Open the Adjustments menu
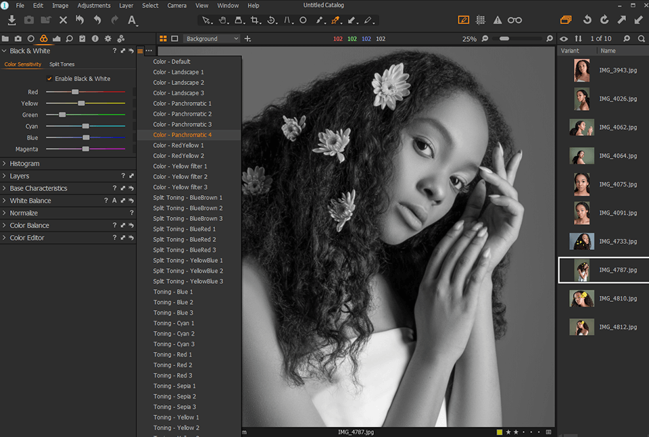The width and height of the screenshot is (649, 437). tap(93, 5)
